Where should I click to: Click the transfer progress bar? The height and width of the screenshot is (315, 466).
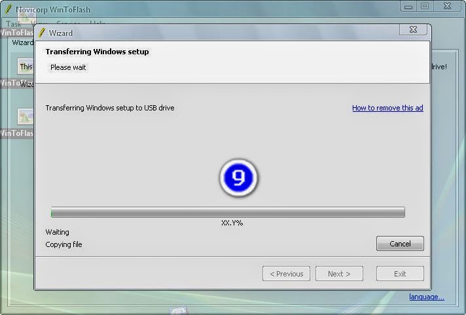coord(228,212)
